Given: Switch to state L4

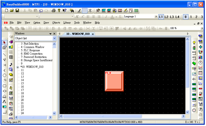Looking at the screenshot, I should [177, 17].
